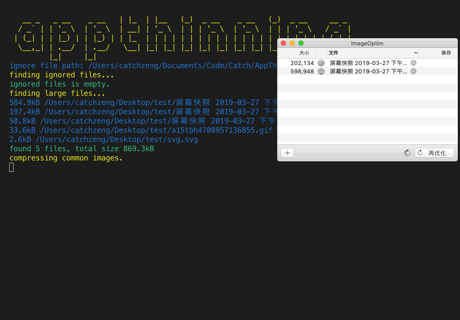This screenshot has height=320, width=460.
Task: Click the 'ignore file path' line in the terminal
Action: click(143, 65)
